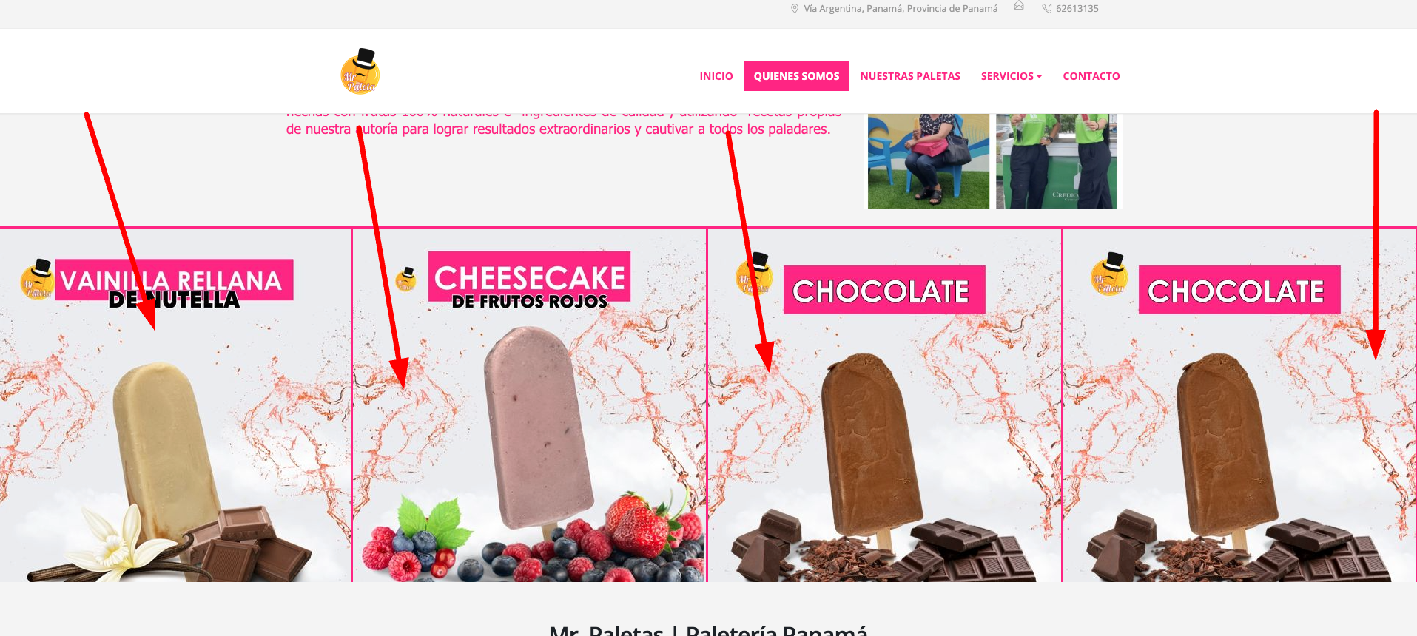Click the logo badge on Vainilla Rellana card
Screen dimensions: 1417x636
pyautogui.click(x=37, y=280)
